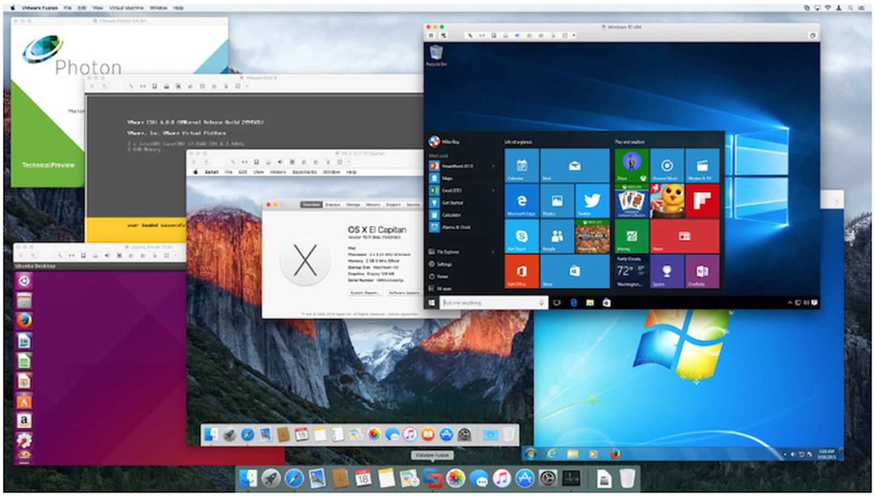Expand the Excel 2013 jump list chevron

493,190
